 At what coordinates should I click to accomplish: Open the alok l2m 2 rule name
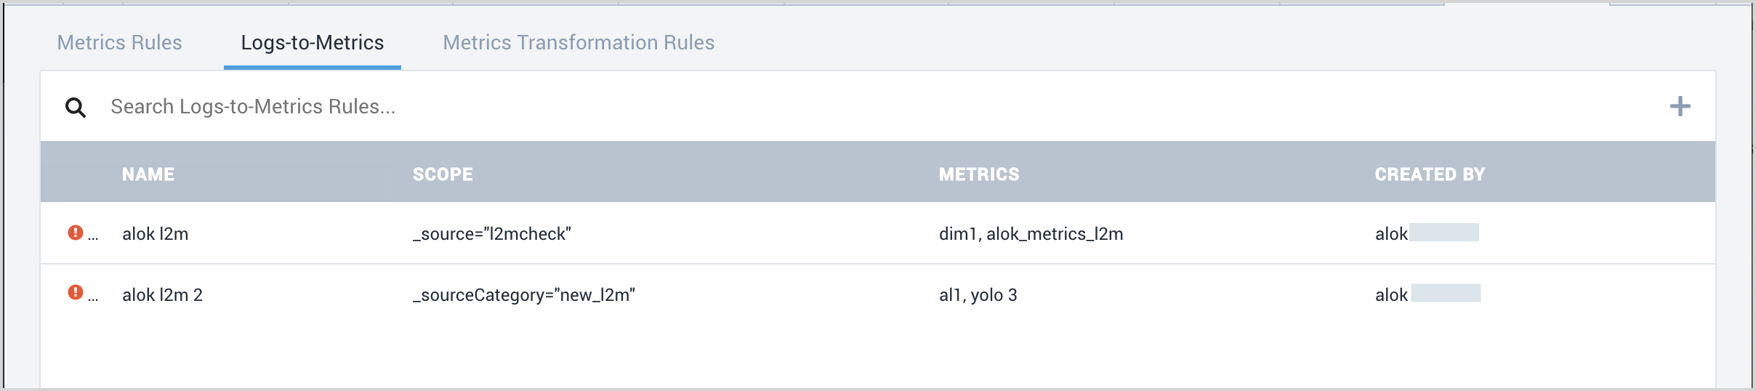point(162,295)
